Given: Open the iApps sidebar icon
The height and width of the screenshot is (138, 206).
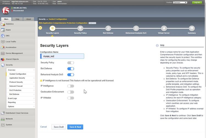Looking at the screenshot, I should 3,30.
